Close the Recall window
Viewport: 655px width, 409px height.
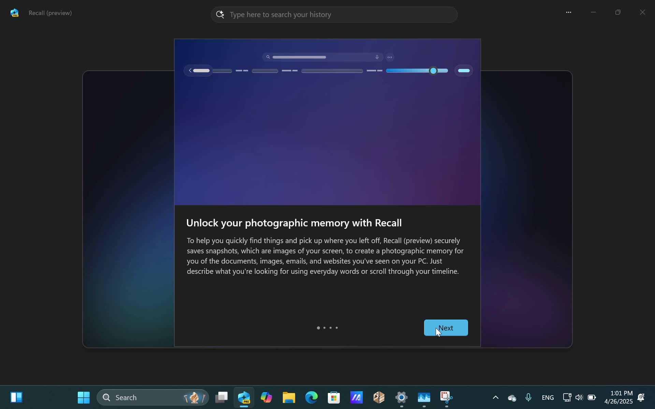point(642,12)
